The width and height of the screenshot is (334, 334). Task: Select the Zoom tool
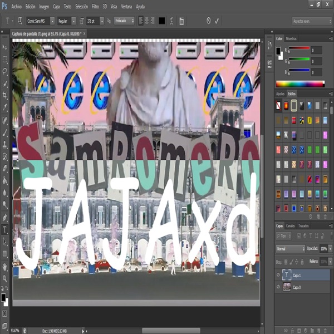tap(4, 278)
